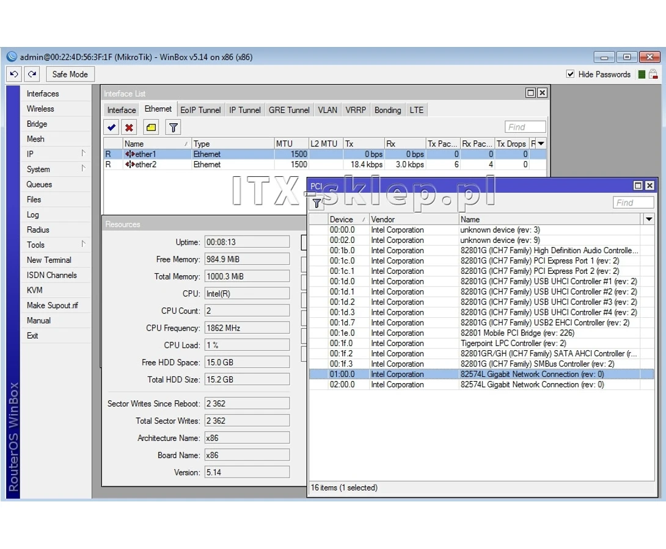
Task: Expand the IP submenu
Action: coord(83,154)
